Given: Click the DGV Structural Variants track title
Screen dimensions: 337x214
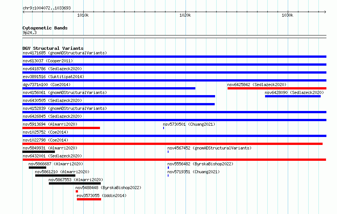Looking at the screenshot, I should point(53,48).
